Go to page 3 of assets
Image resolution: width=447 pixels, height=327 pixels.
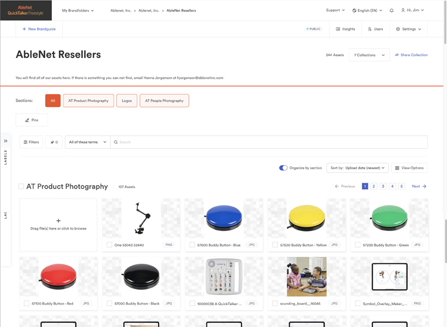383,186
